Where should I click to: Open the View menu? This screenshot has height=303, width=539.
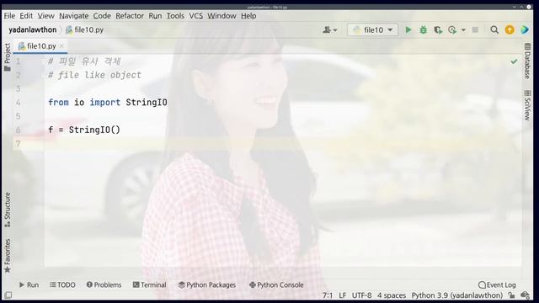point(45,16)
